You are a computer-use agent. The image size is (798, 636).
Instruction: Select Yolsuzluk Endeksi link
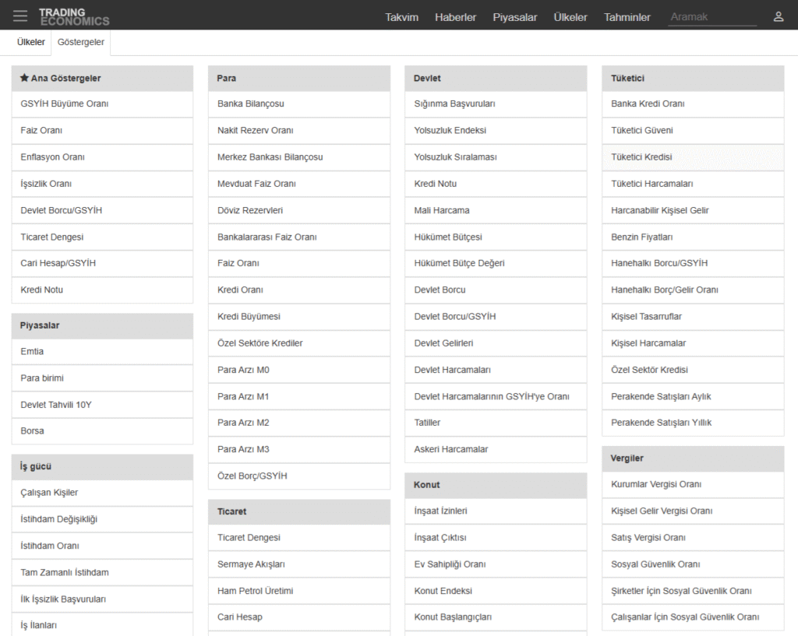click(450, 130)
